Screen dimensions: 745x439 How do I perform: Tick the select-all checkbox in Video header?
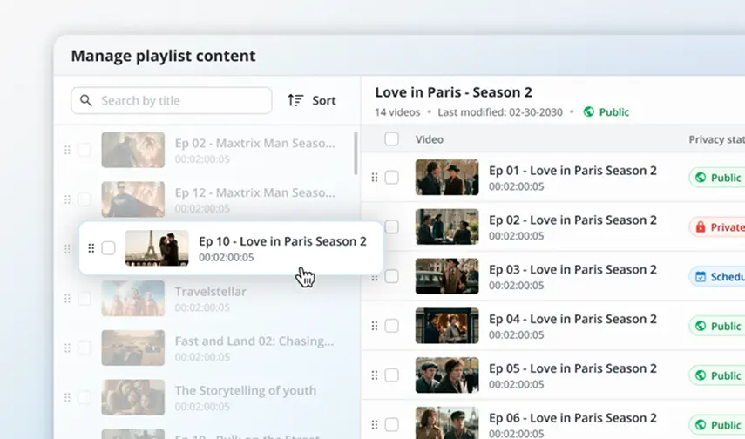(x=392, y=139)
